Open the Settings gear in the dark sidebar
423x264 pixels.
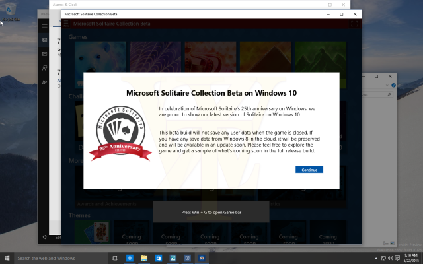44,237
